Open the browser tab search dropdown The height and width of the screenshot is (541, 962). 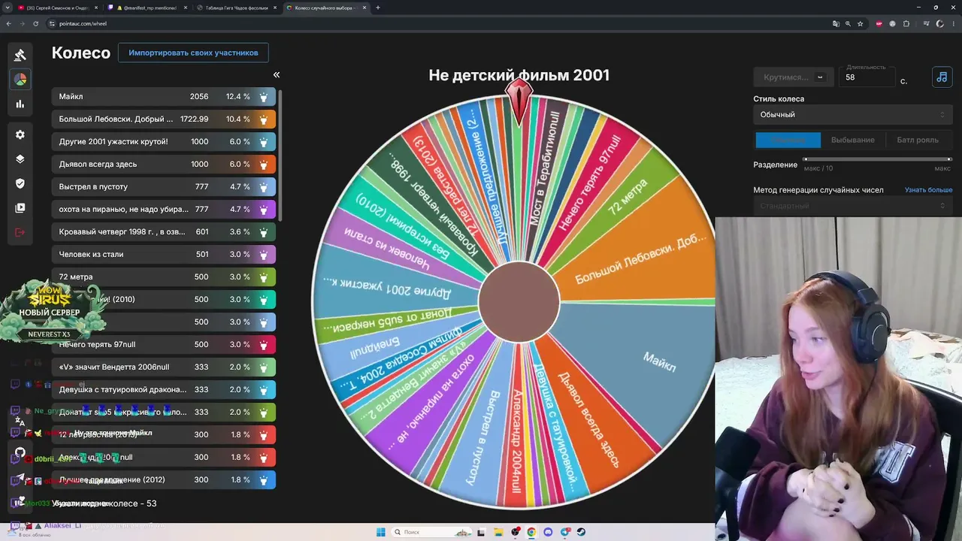click(x=8, y=8)
